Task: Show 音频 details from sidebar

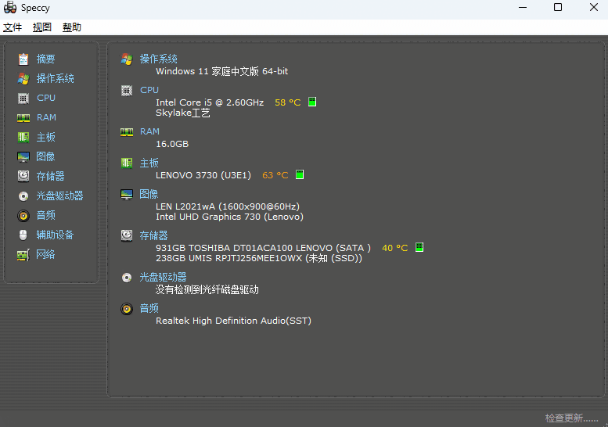Action: click(x=45, y=215)
